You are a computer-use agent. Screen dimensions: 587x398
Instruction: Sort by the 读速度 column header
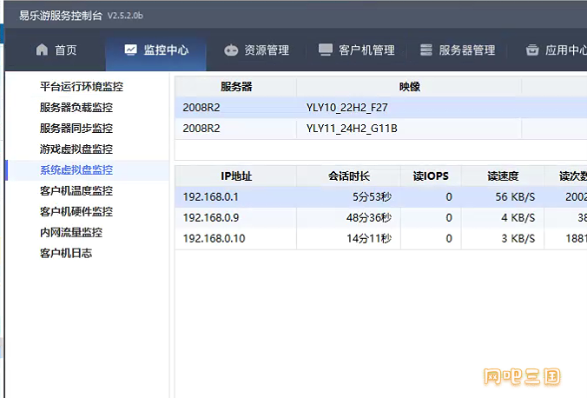[x=503, y=176]
